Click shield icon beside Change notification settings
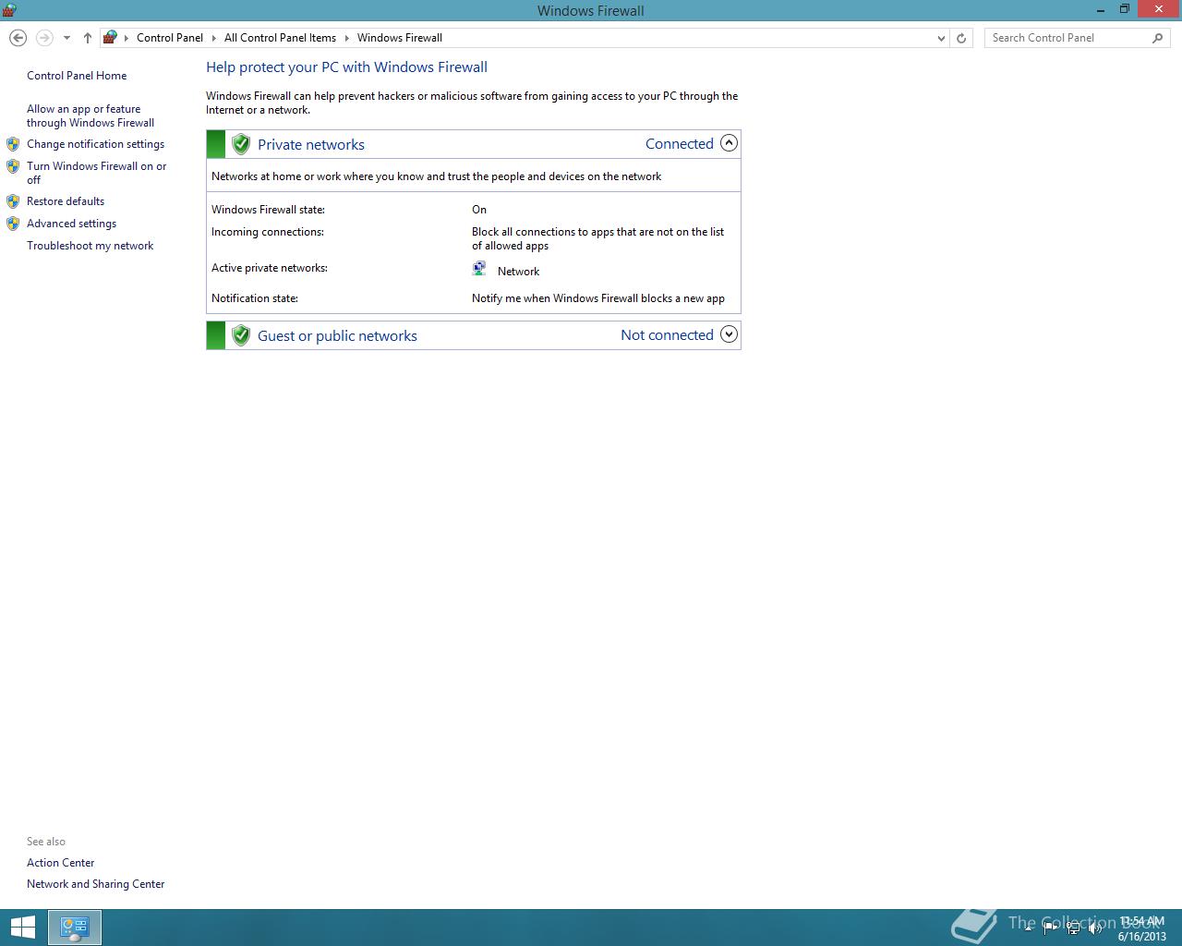The image size is (1182, 946). tap(13, 144)
